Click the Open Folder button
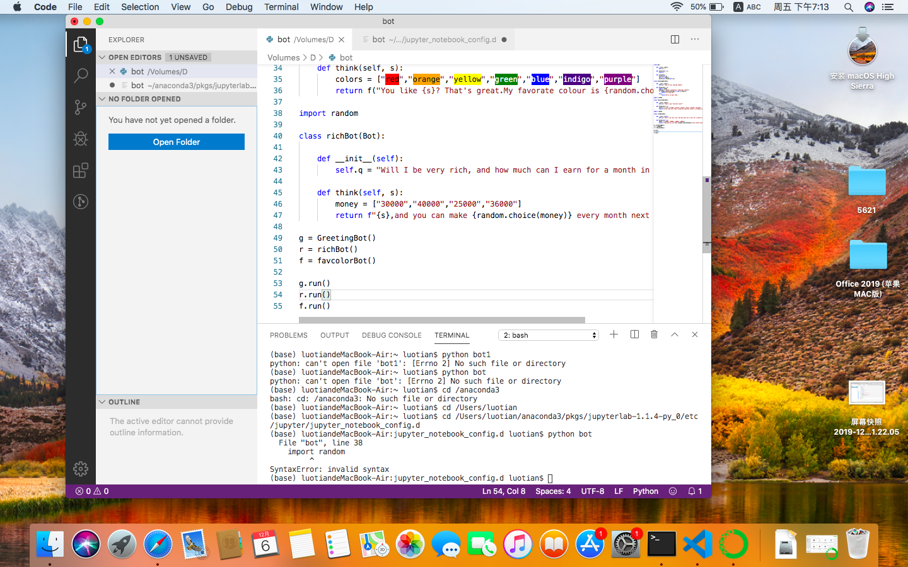908x567 pixels. tap(177, 142)
